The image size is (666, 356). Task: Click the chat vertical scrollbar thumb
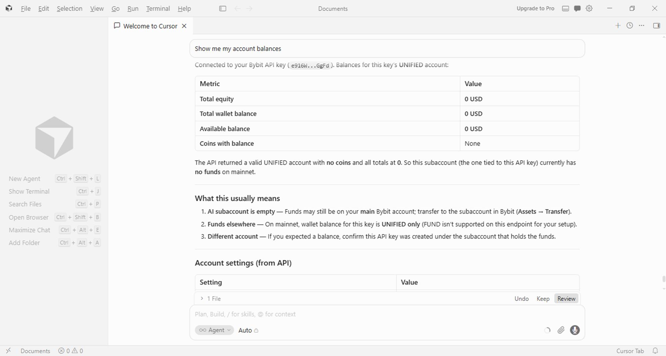click(664, 279)
